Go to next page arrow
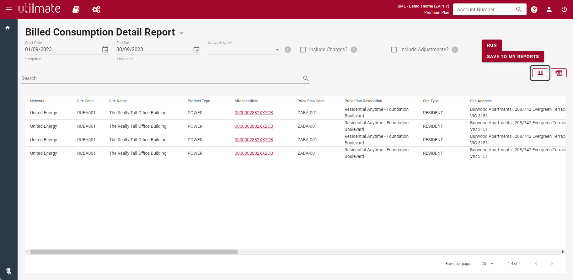The image size is (573, 280). 552,264
